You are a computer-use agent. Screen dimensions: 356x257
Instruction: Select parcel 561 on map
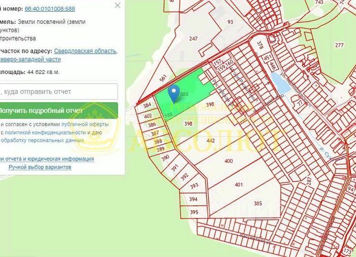[163, 78]
